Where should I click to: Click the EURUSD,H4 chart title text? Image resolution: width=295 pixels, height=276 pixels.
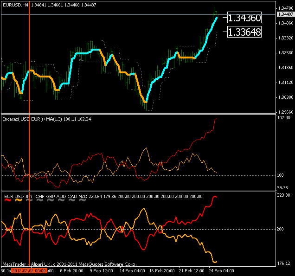pos(16,5)
